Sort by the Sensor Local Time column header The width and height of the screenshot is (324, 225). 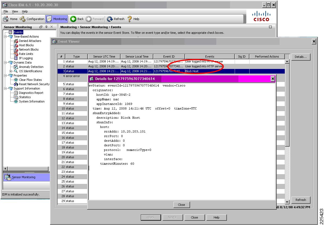click(137, 57)
